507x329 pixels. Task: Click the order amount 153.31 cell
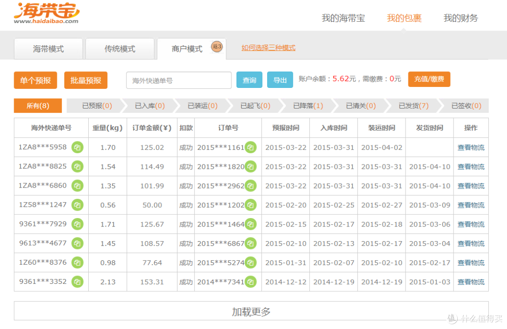[x=152, y=282]
